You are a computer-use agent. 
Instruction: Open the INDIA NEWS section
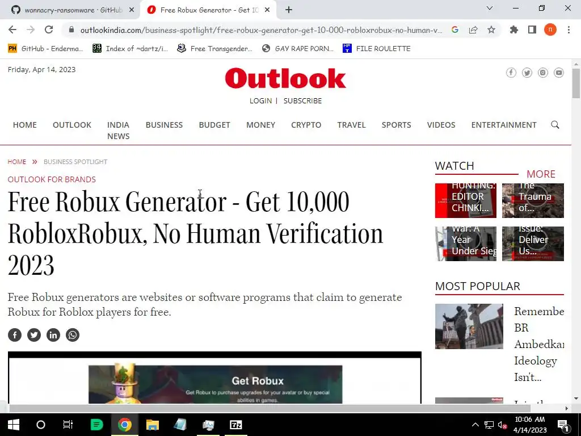tap(119, 131)
